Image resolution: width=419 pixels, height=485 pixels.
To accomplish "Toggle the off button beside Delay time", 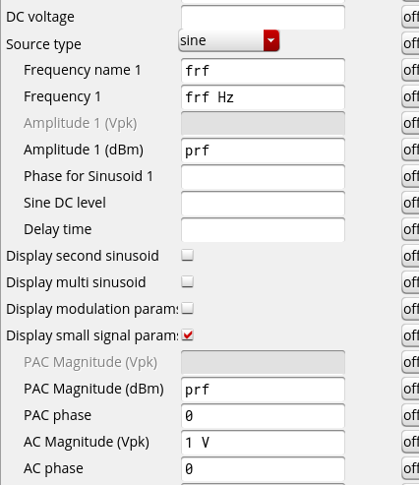I will point(410,229).
